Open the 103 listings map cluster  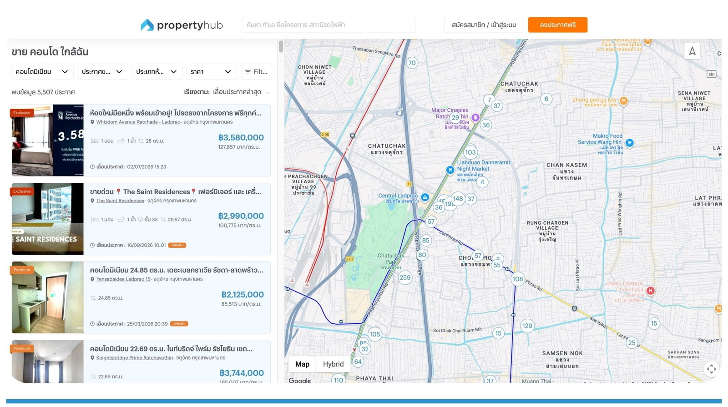click(470, 152)
